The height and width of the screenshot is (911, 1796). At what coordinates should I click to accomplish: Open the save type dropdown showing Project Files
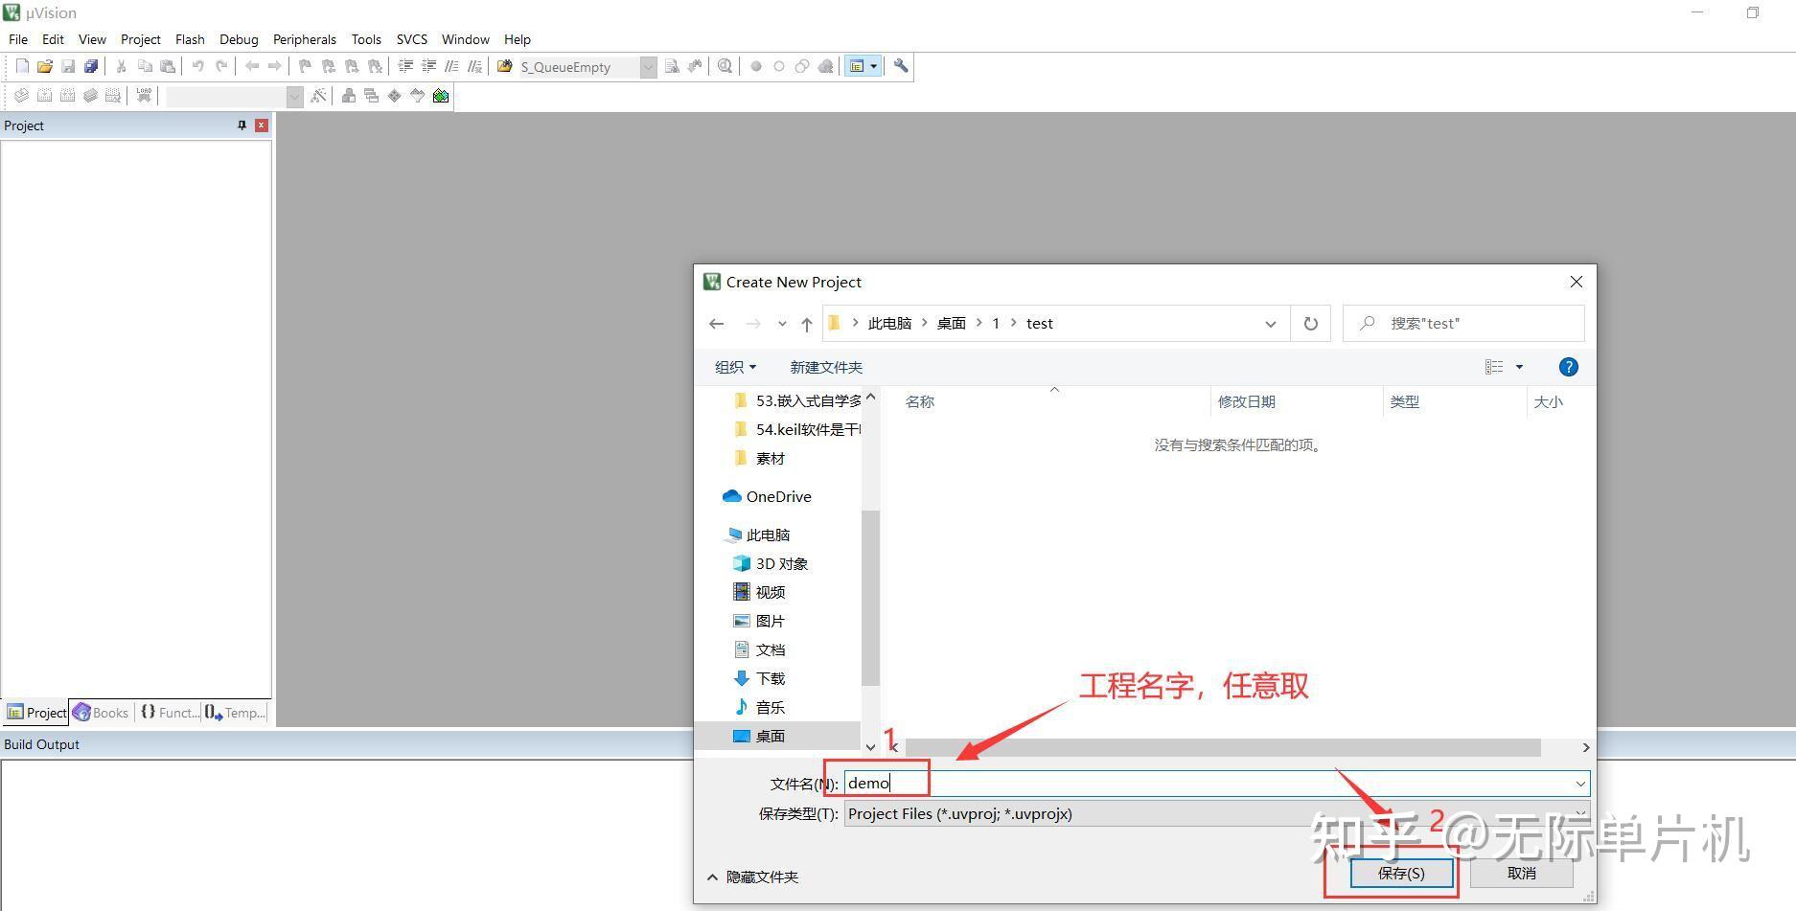click(1579, 813)
